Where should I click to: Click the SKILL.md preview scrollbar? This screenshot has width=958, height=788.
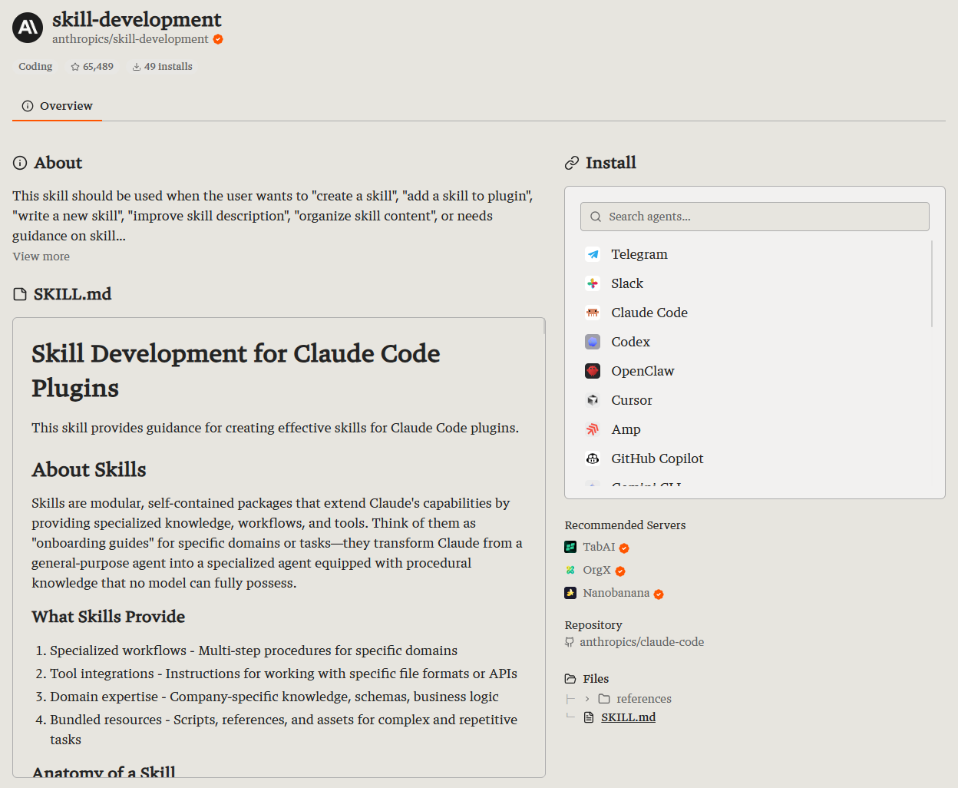[544, 326]
